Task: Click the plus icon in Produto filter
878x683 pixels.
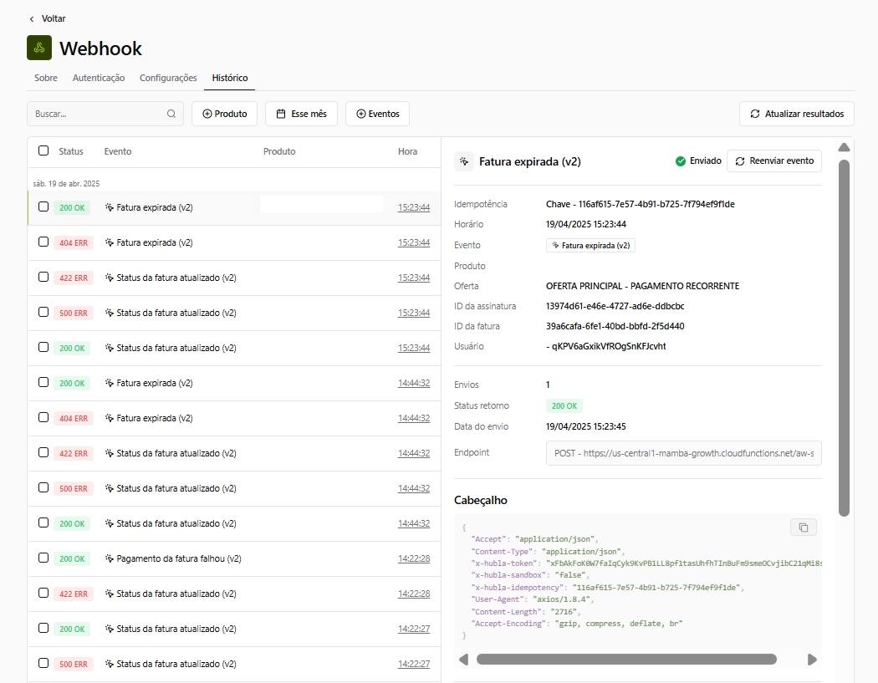Action: pyautogui.click(x=207, y=114)
